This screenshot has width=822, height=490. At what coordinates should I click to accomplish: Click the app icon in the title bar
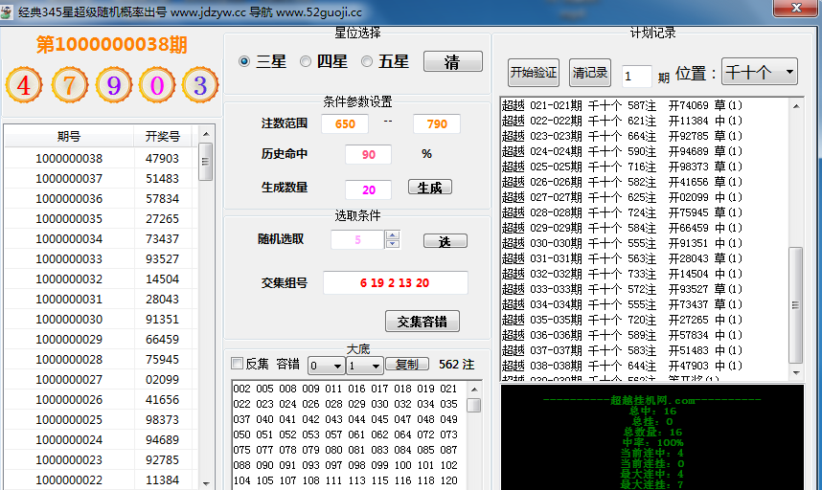click(7, 12)
